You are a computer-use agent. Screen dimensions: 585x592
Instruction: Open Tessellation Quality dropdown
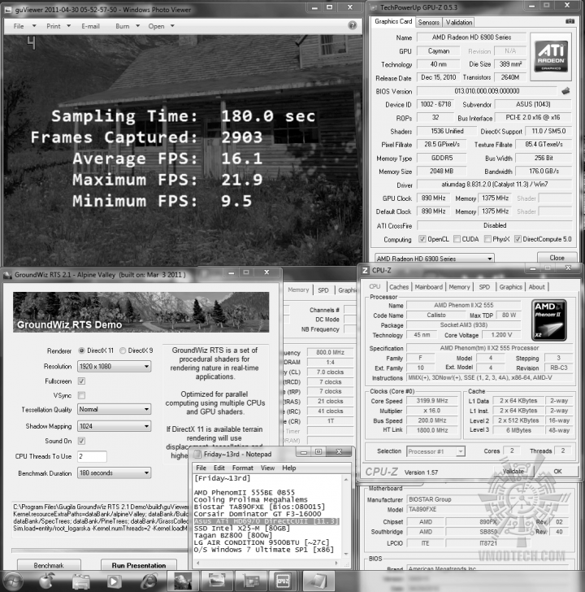(x=115, y=409)
